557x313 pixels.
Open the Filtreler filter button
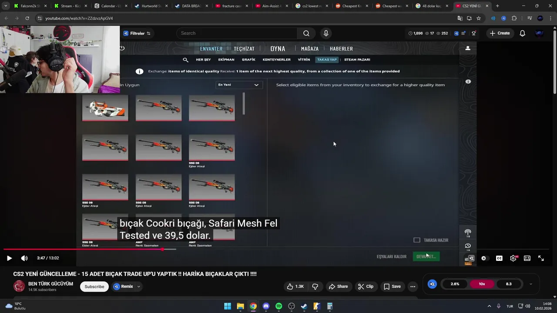point(137,33)
